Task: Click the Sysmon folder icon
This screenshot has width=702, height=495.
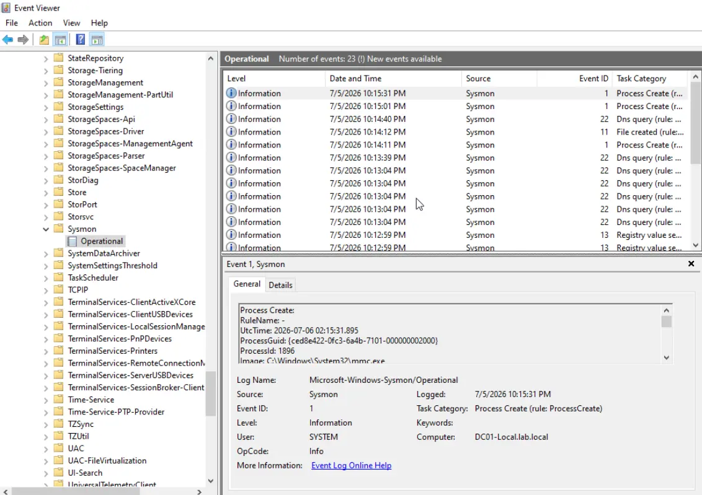Action: [58, 229]
